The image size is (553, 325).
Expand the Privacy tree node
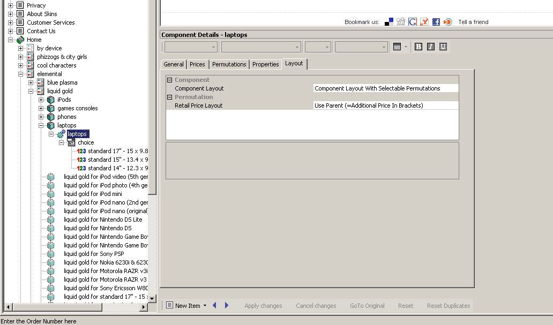(10, 5)
